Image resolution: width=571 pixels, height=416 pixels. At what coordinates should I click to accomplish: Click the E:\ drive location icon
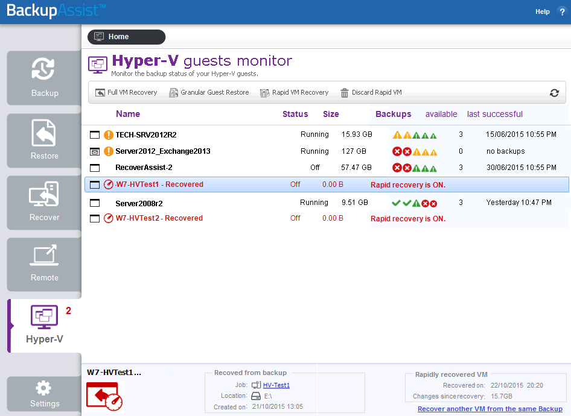[256, 396]
